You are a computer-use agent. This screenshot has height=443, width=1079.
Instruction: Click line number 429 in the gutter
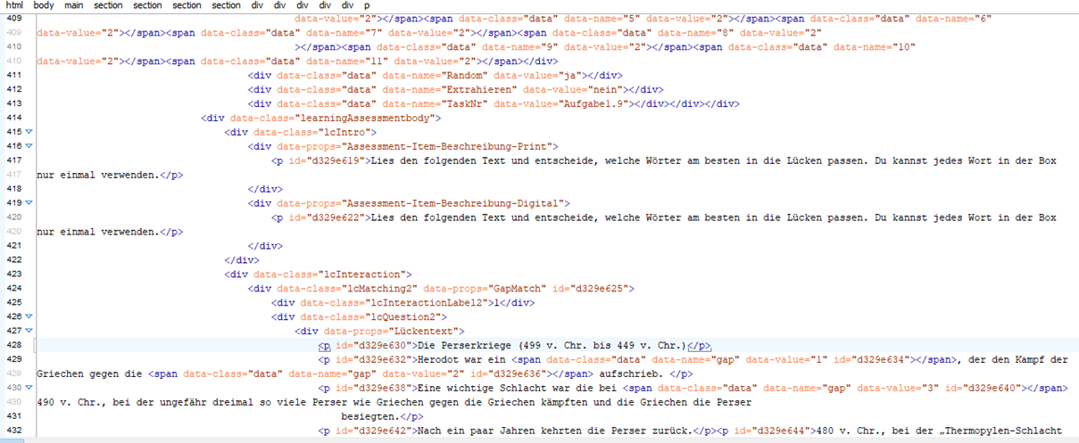pos(13,359)
